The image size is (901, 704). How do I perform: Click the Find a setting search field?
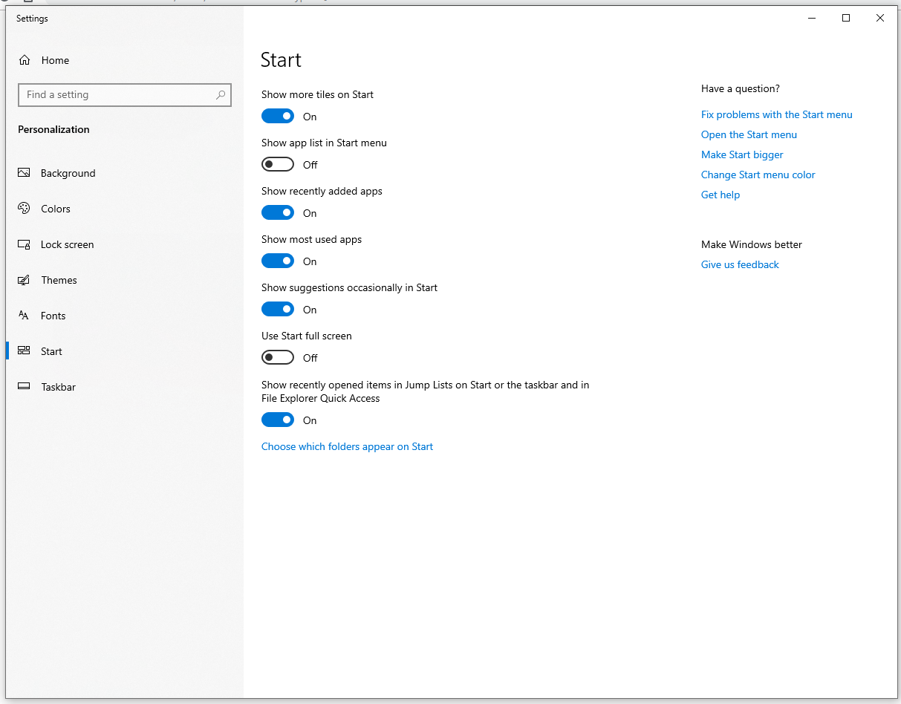coord(119,95)
